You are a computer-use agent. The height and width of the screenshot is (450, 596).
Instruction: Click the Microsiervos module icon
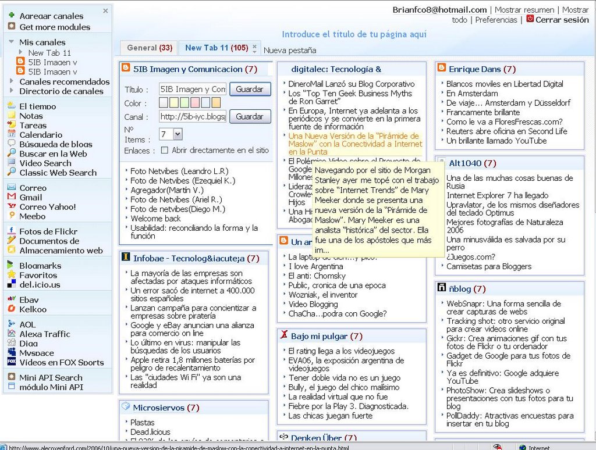[x=126, y=406]
